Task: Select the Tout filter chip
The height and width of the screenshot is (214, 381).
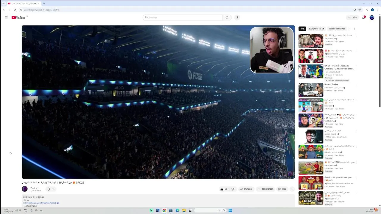Action: [302, 29]
